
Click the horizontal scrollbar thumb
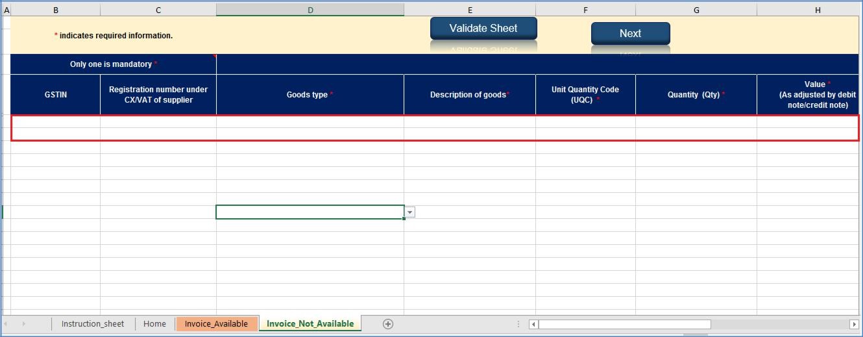[x=624, y=324]
